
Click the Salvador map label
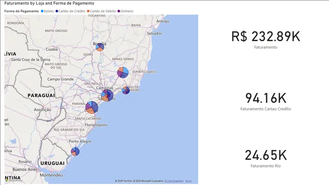click(154, 33)
